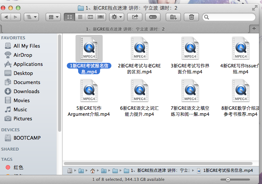Go back with the left arrow button
This screenshot has height=184, width=262.
tap(6, 17)
